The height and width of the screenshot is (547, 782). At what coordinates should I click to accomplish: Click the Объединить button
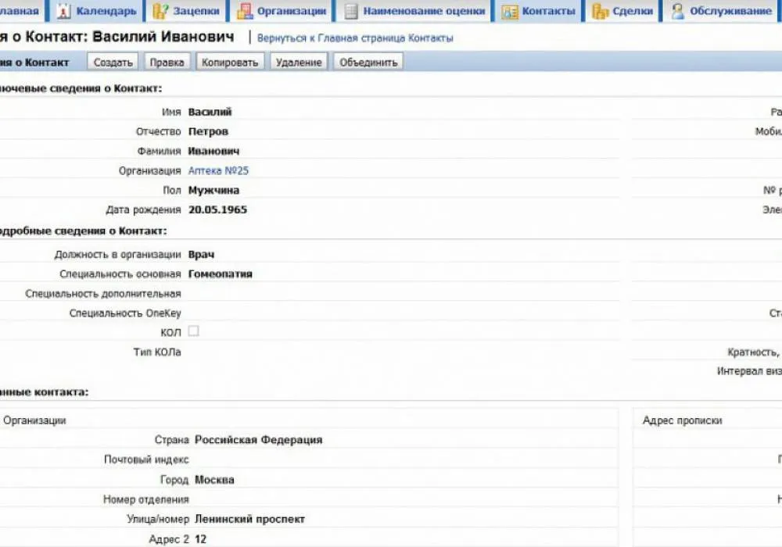pyautogui.click(x=368, y=63)
